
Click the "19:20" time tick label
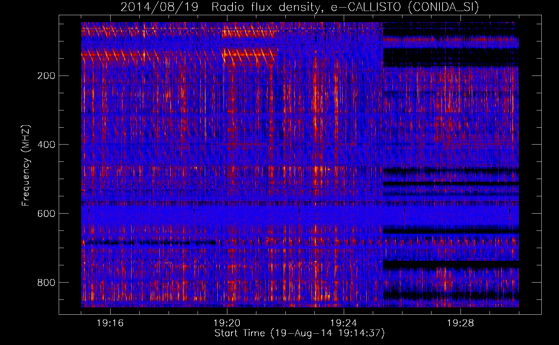227,323
